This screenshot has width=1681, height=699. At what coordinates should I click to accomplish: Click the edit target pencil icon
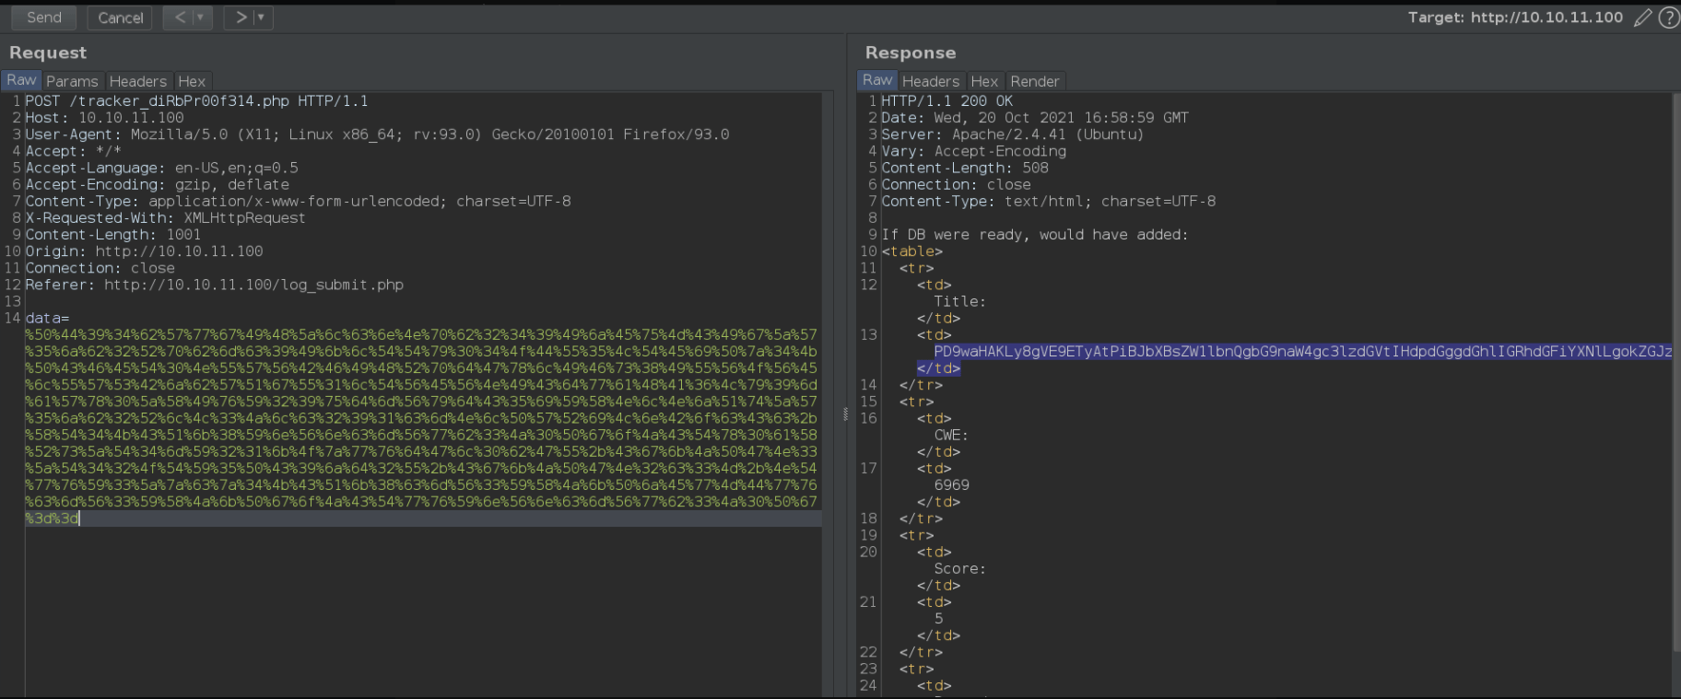pyautogui.click(x=1642, y=17)
